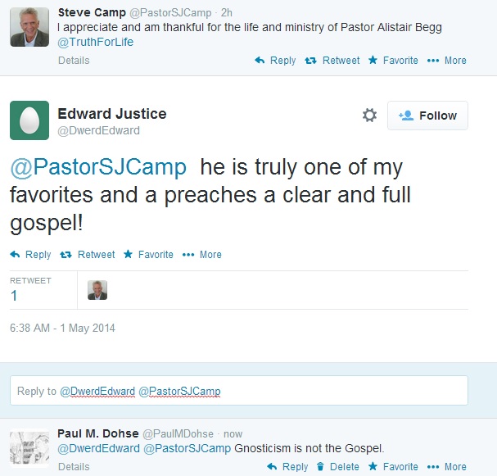Viewport: 497px width, 476px height.
Task: Reply to Edward Justice's main tweet
Action: (30, 255)
